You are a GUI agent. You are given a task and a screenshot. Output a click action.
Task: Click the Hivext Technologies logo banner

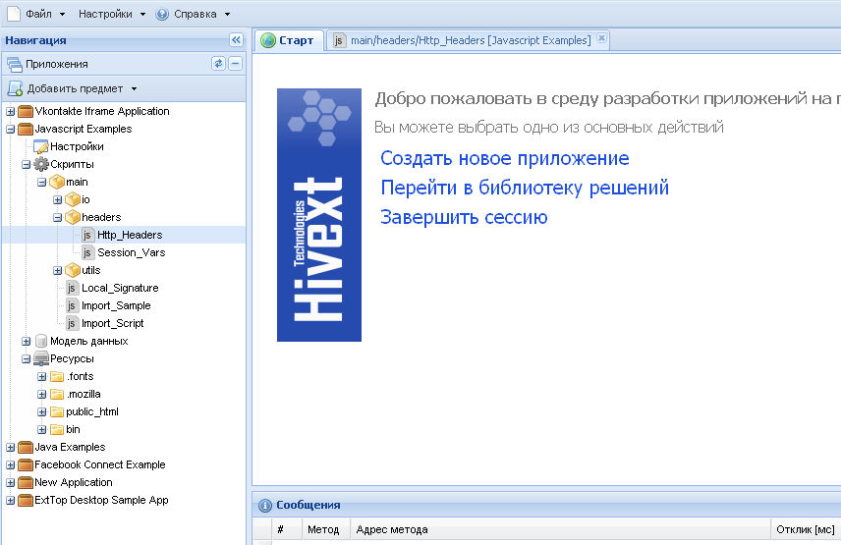tap(319, 215)
